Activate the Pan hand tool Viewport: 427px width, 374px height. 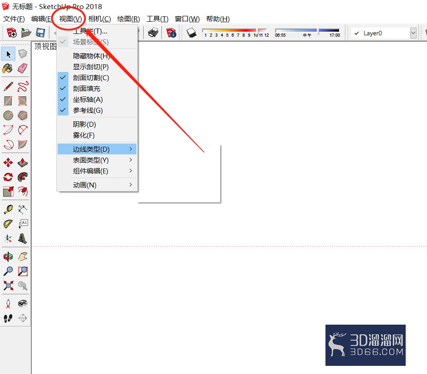pos(23,256)
